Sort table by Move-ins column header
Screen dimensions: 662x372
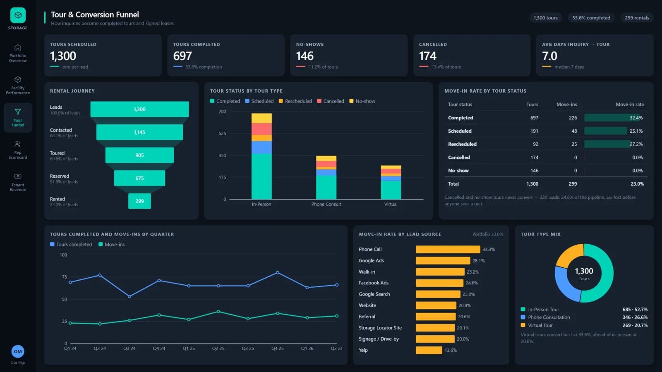point(566,105)
